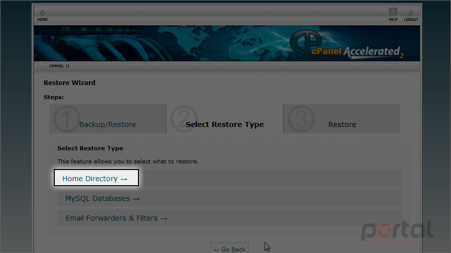
Task: Click the LOGOUT text label
Action: click(x=411, y=20)
